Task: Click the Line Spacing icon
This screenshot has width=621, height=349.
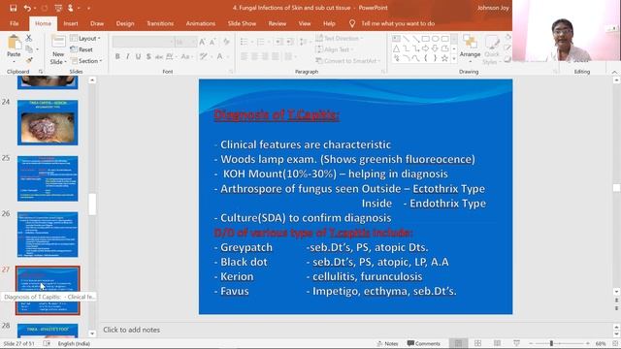Action: tap(304, 42)
